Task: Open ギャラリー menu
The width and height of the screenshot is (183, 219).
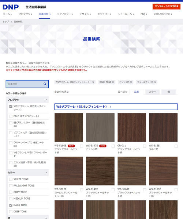Action: pos(104,14)
